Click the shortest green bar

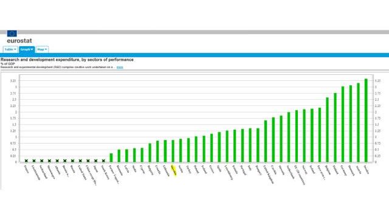pos(111,158)
